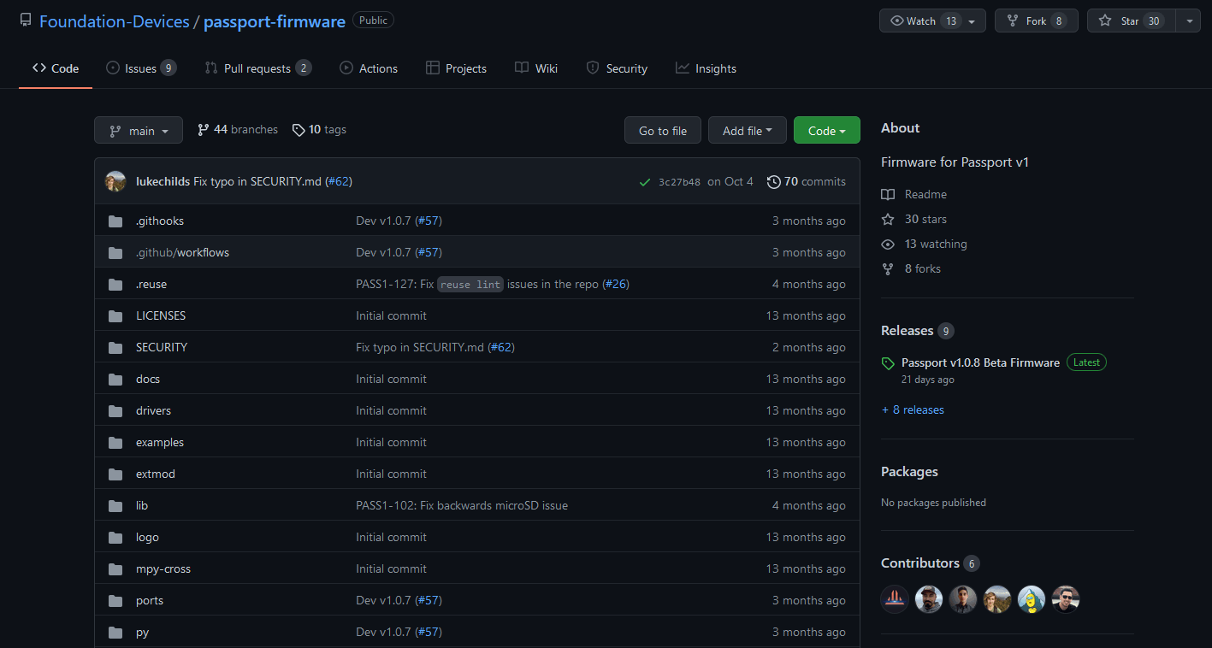Click the folder icon beside logo
The image size is (1212, 648).
[115, 538]
